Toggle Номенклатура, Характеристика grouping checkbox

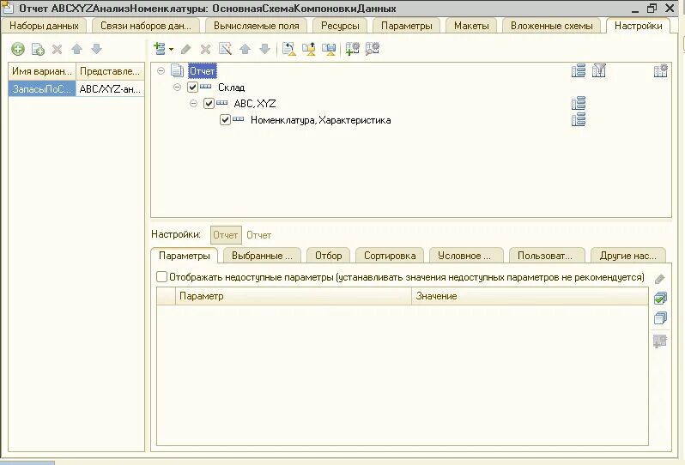click(x=225, y=119)
